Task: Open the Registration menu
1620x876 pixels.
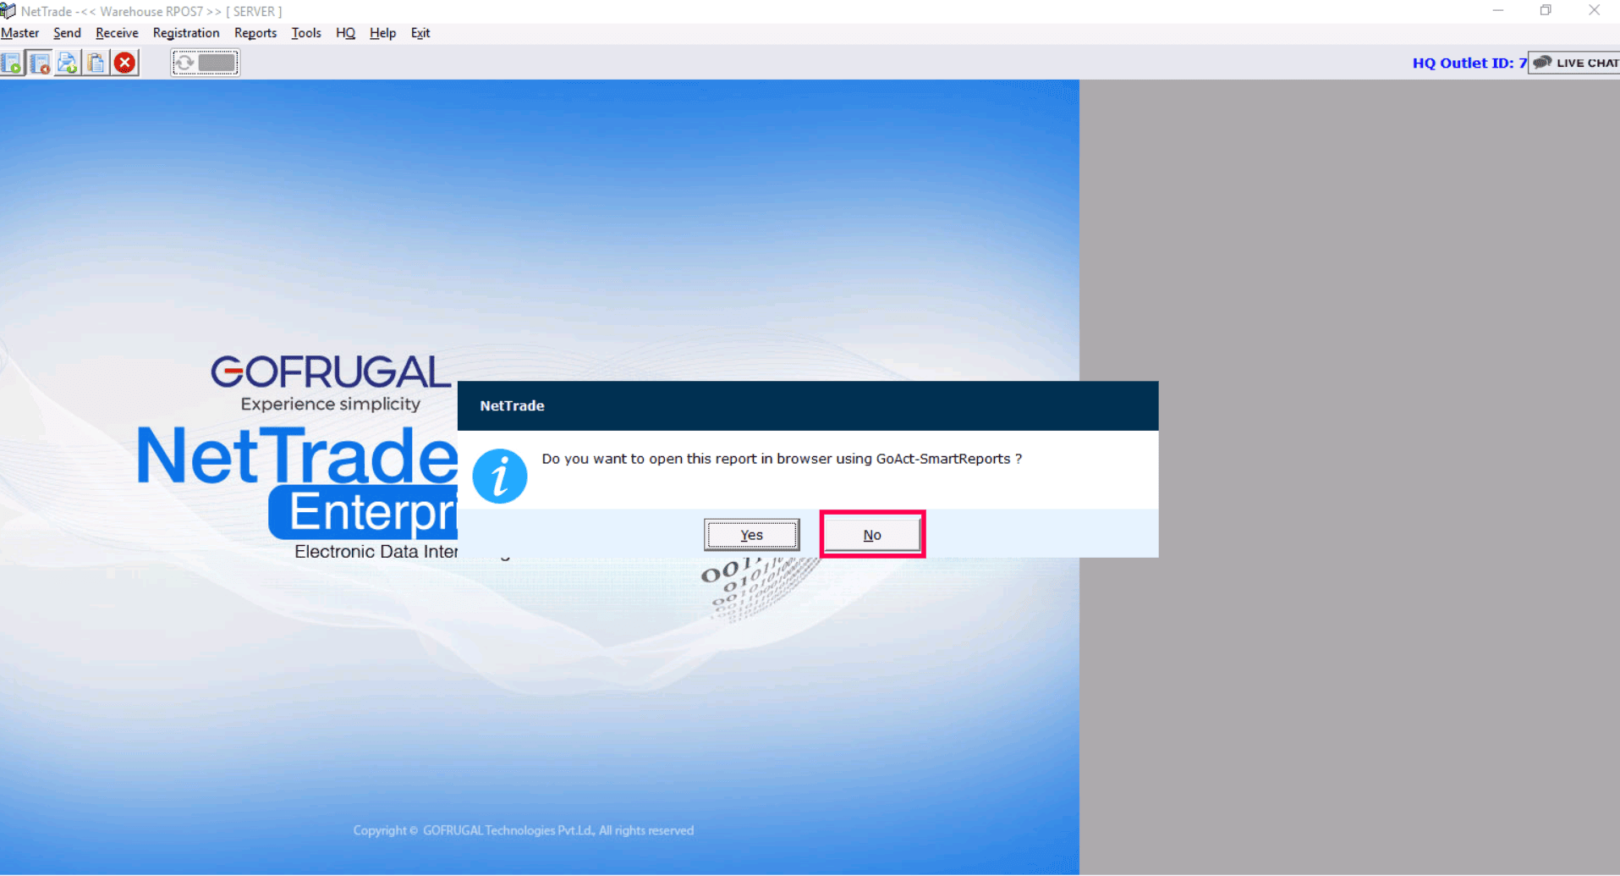Action: pyautogui.click(x=186, y=33)
